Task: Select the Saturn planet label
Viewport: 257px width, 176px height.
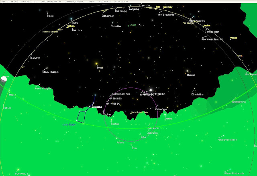Action: coord(71,26)
